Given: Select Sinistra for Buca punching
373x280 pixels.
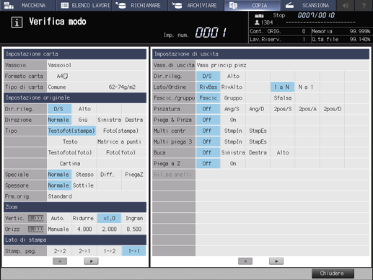Looking at the screenshot, I should [233, 152].
